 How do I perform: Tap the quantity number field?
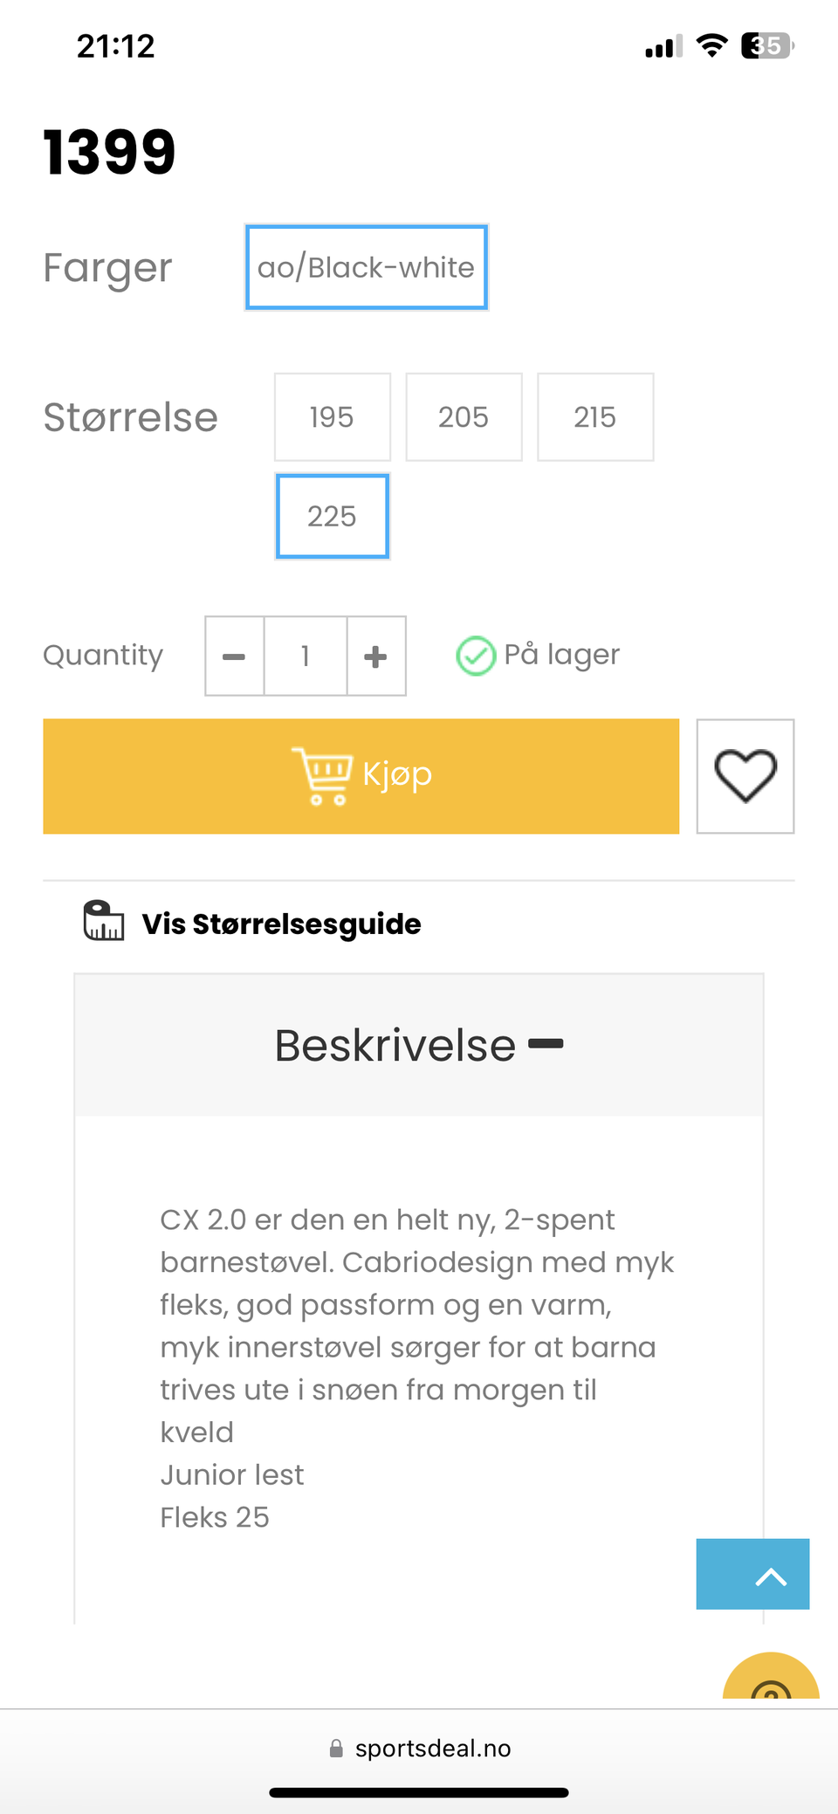click(x=306, y=656)
